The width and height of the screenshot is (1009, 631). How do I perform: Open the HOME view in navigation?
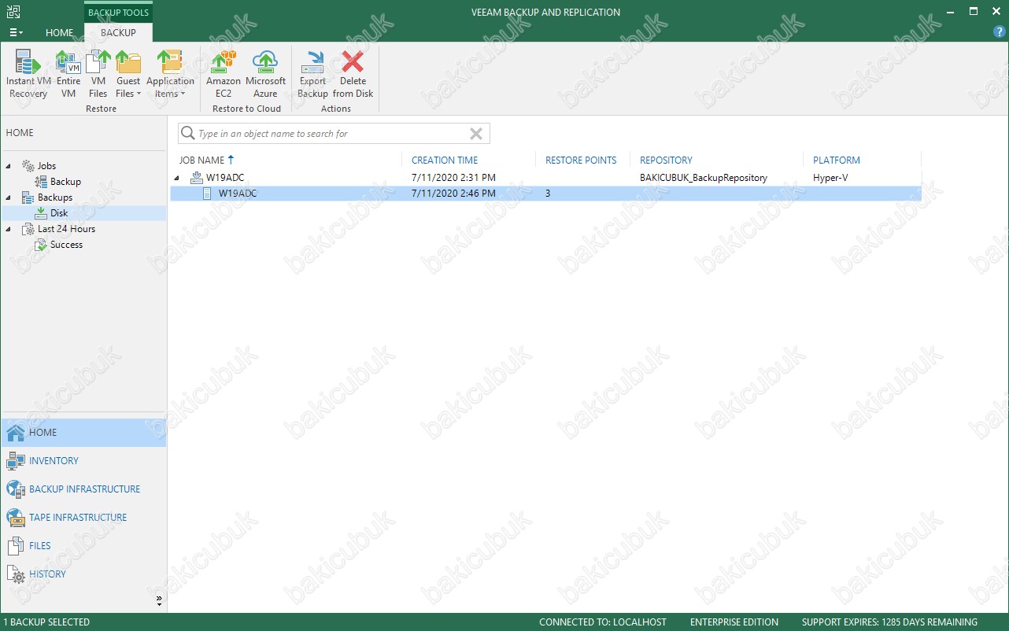[x=83, y=433]
